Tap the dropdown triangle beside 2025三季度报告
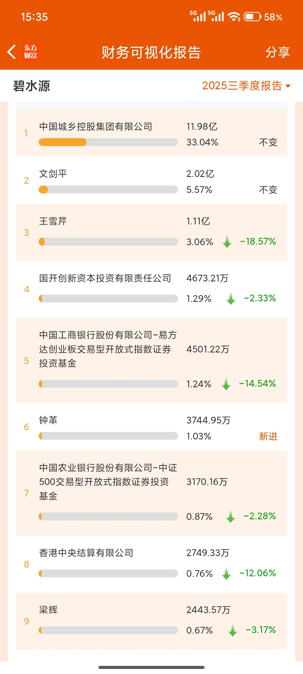The image size is (303, 674). point(288,86)
